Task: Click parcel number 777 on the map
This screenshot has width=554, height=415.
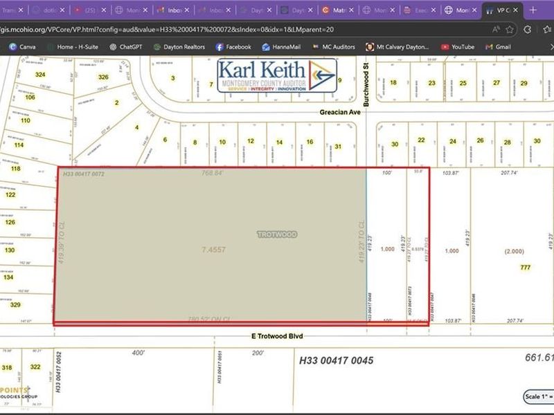Action: (x=525, y=268)
